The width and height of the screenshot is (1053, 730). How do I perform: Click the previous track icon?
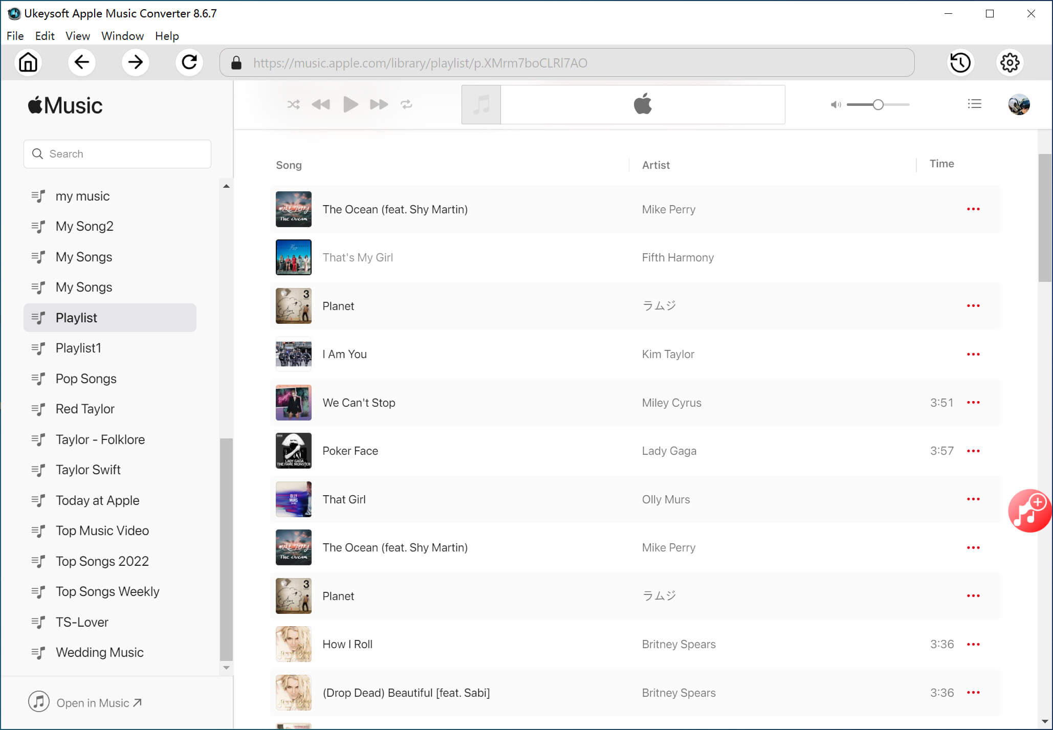pyautogui.click(x=322, y=105)
